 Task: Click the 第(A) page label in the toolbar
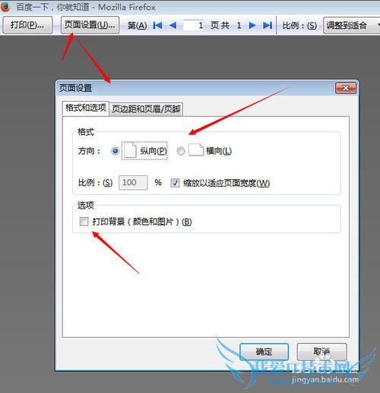click(137, 25)
